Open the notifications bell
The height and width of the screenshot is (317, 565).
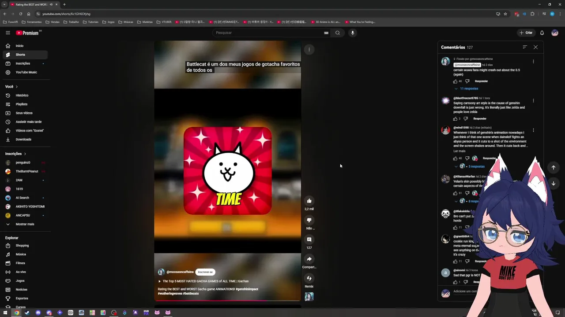[542, 33]
